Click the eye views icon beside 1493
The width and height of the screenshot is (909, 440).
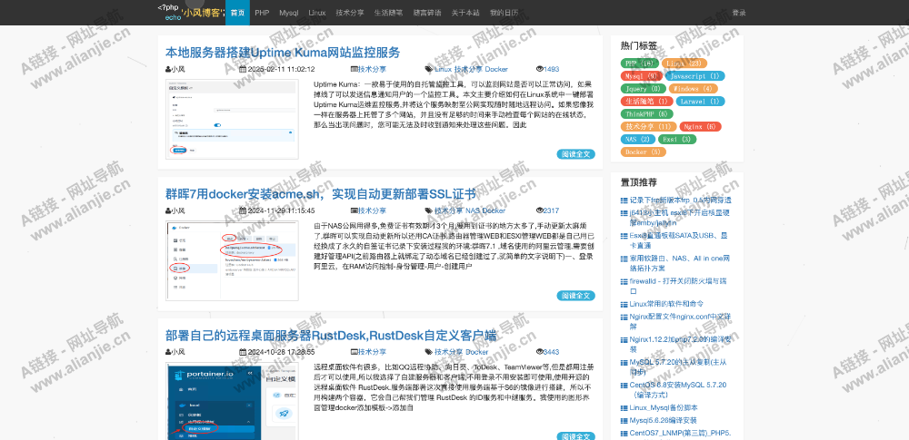540,70
